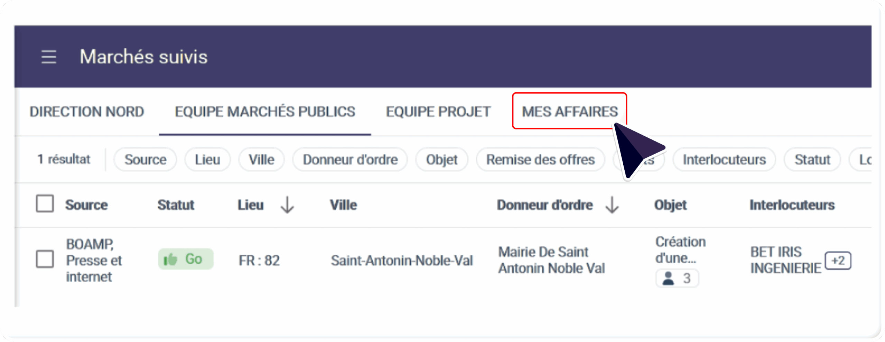Open the Lieu filter chip
The width and height of the screenshot is (885, 342).
tap(207, 159)
